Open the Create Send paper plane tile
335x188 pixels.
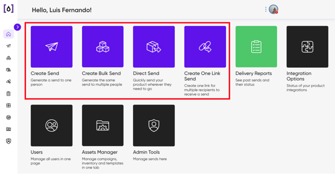(51, 46)
